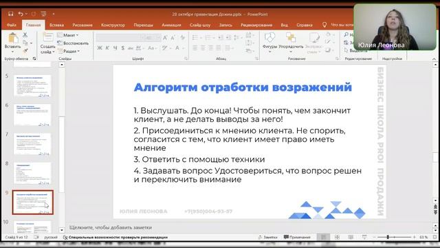Select slide 8 thumbnail
This screenshot has height=248, width=440.
32,173
